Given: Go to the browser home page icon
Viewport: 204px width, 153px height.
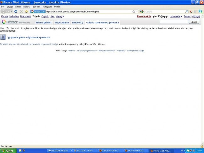Looking at the screenshot, I should tap(26, 11).
